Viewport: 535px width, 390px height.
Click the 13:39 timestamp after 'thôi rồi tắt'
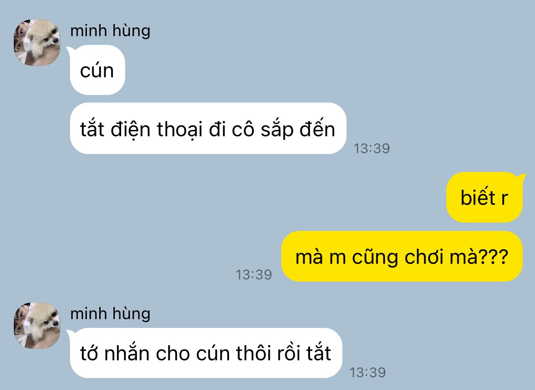pos(368,372)
